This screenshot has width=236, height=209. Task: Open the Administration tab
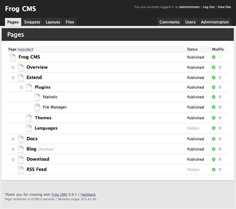click(215, 22)
